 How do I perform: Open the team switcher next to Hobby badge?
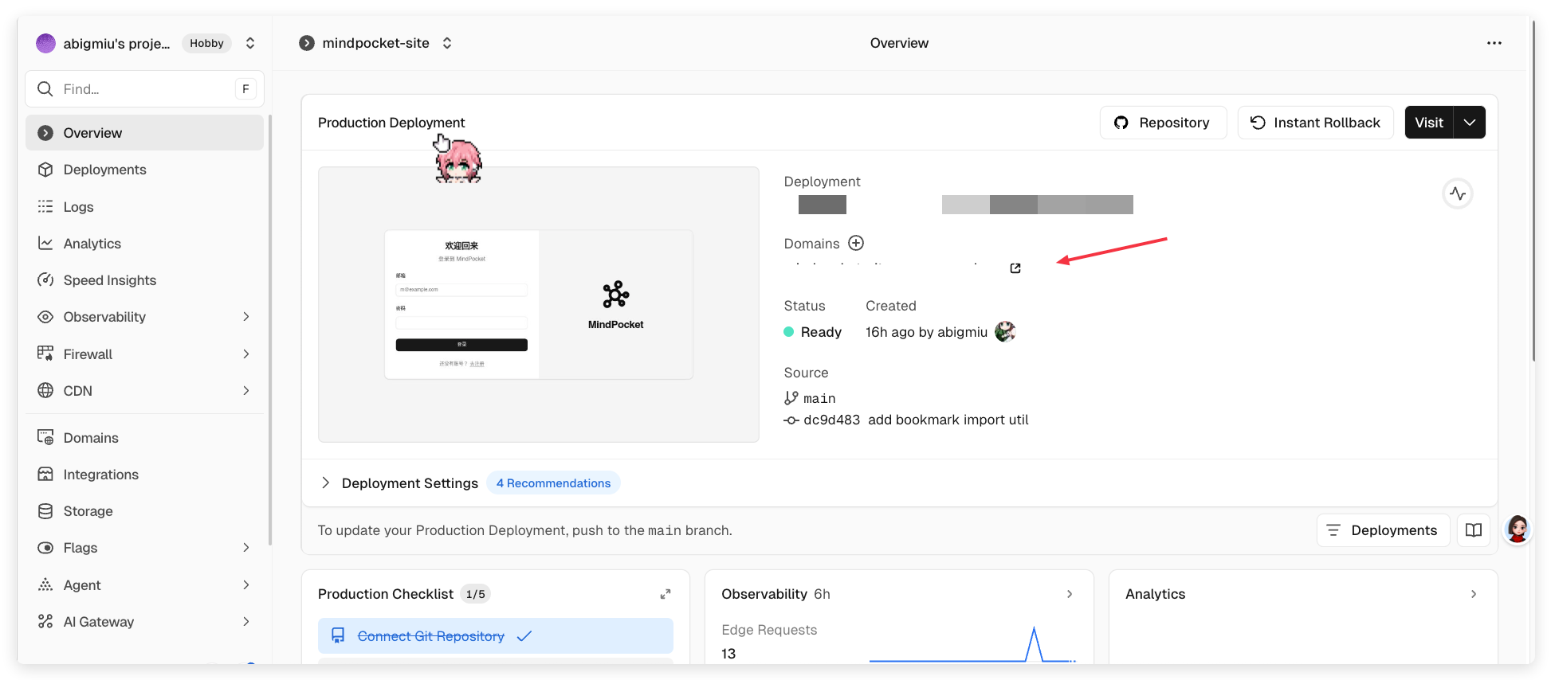pos(250,43)
